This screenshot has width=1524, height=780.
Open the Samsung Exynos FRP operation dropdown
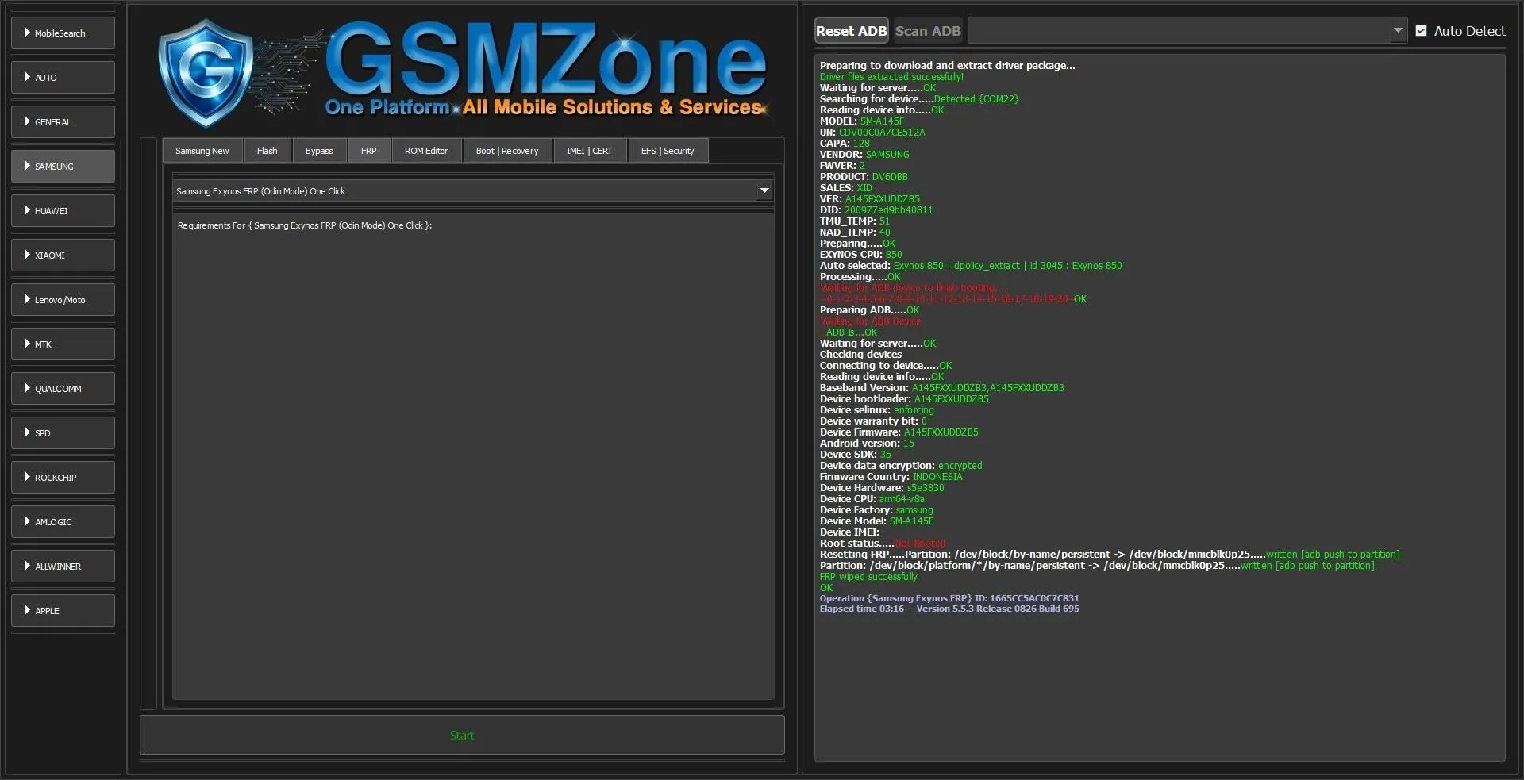tap(472, 191)
